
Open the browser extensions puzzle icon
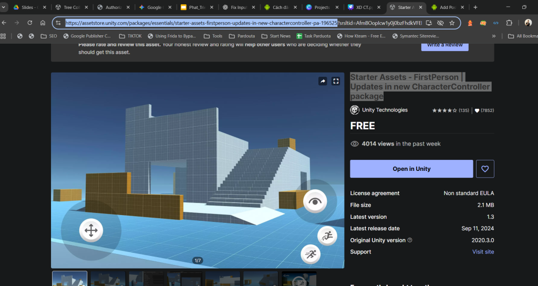coord(509,23)
